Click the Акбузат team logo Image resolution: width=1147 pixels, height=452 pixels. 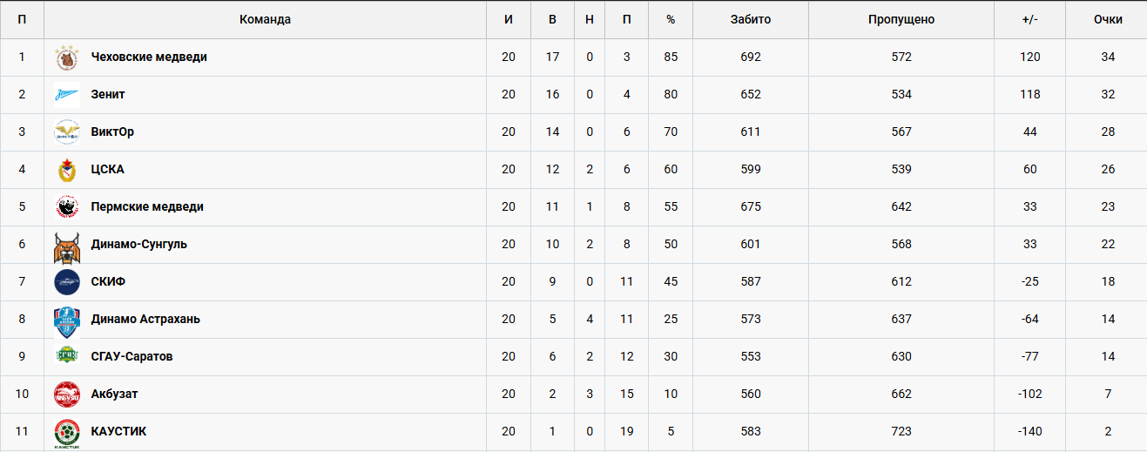pos(67,395)
